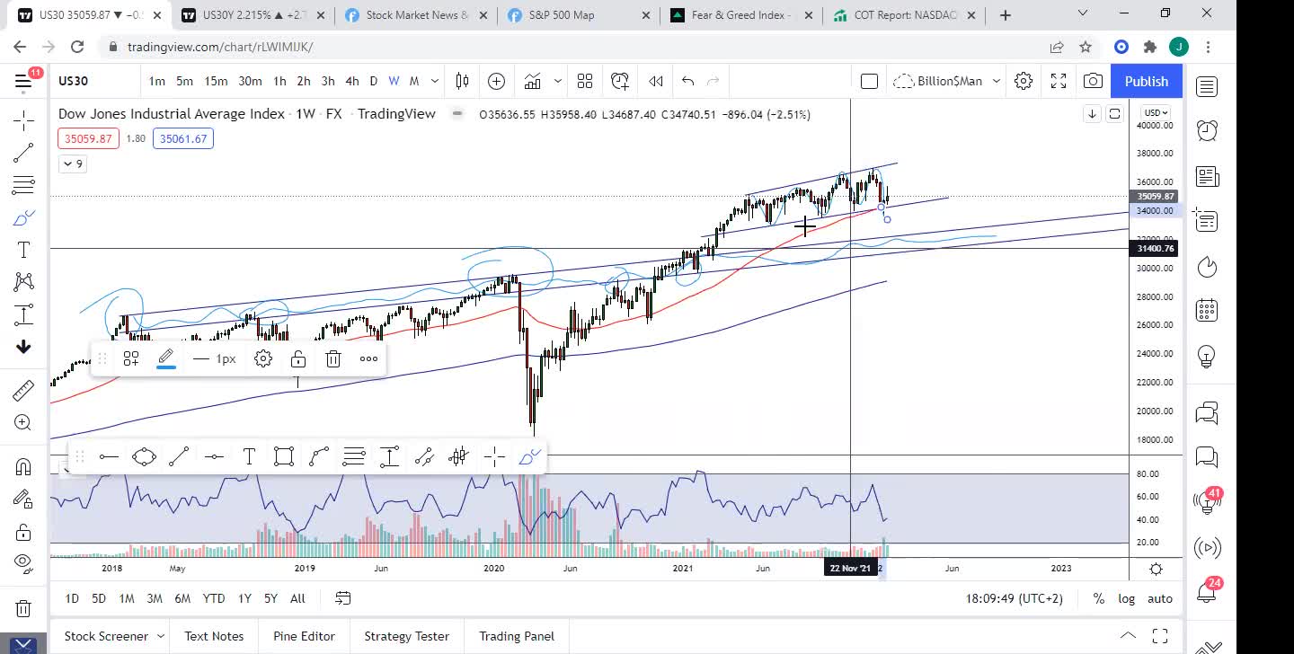1294x654 pixels.
Task: Click the compare or add symbol button
Action: click(x=496, y=81)
